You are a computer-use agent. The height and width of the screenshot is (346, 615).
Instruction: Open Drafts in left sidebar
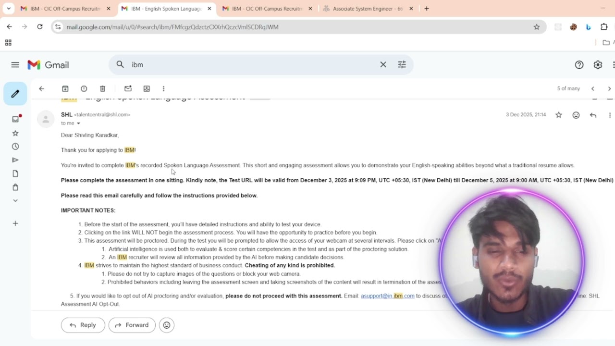(x=15, y=173)
